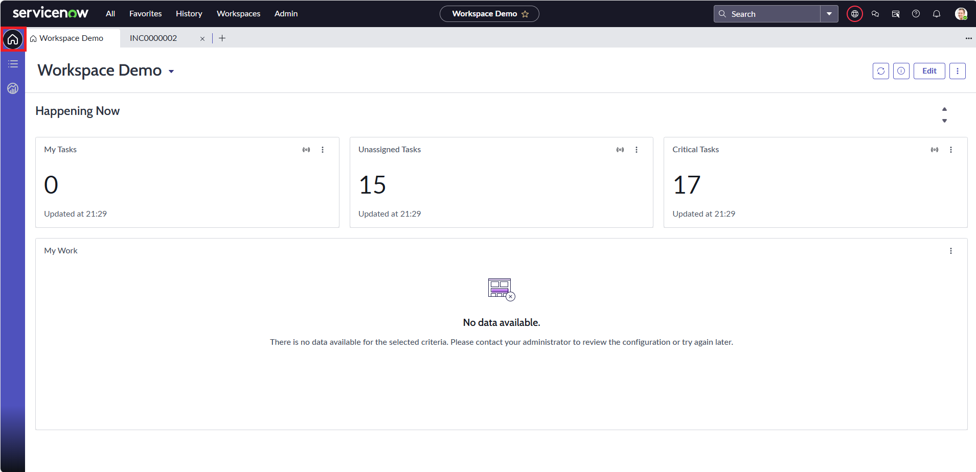Favorite Workspace Demo with the star
The height and width of the screenshot is (472, 976).
525,14
